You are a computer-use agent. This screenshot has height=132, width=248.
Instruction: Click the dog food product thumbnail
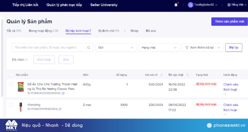coord(21,87)
